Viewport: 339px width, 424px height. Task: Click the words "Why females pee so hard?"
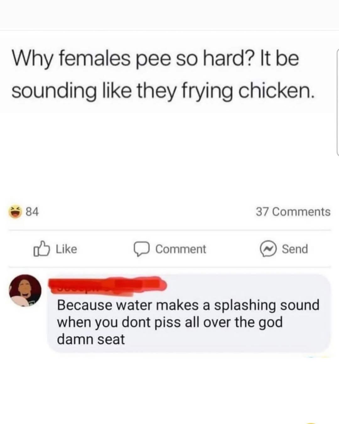pyautogui.click(x=132, y=58)
